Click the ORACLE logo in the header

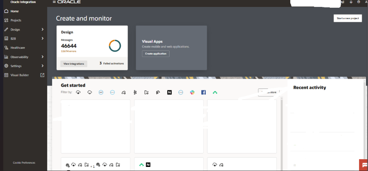click(x=69, y=2)
